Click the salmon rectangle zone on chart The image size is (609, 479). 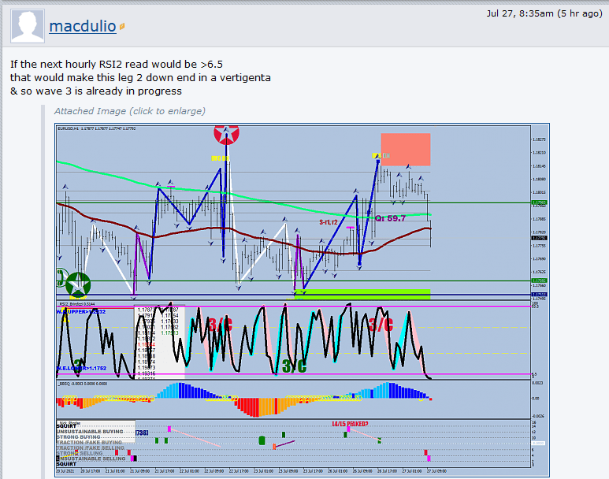tap(405, 149)
